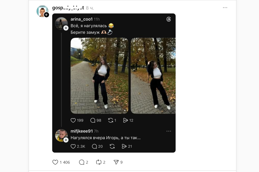Open the post author's username link
This screenshot has width=259, height=172.
(x=68, y=8)
